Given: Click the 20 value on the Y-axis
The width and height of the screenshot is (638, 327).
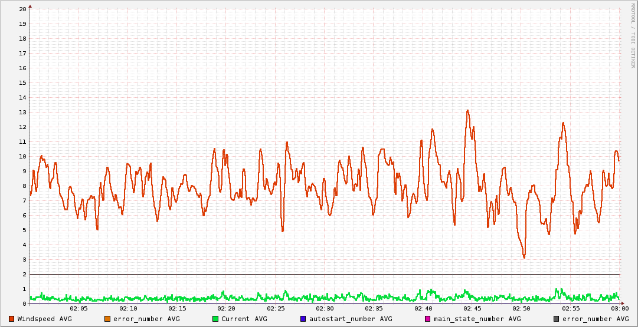Looking at the screenshot, I should 22,9.
